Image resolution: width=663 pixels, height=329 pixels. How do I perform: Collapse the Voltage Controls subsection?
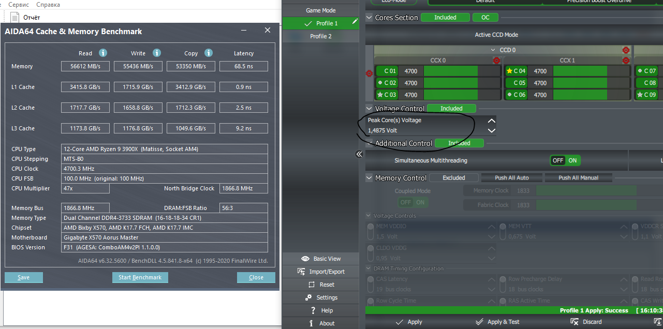(369, 216)
